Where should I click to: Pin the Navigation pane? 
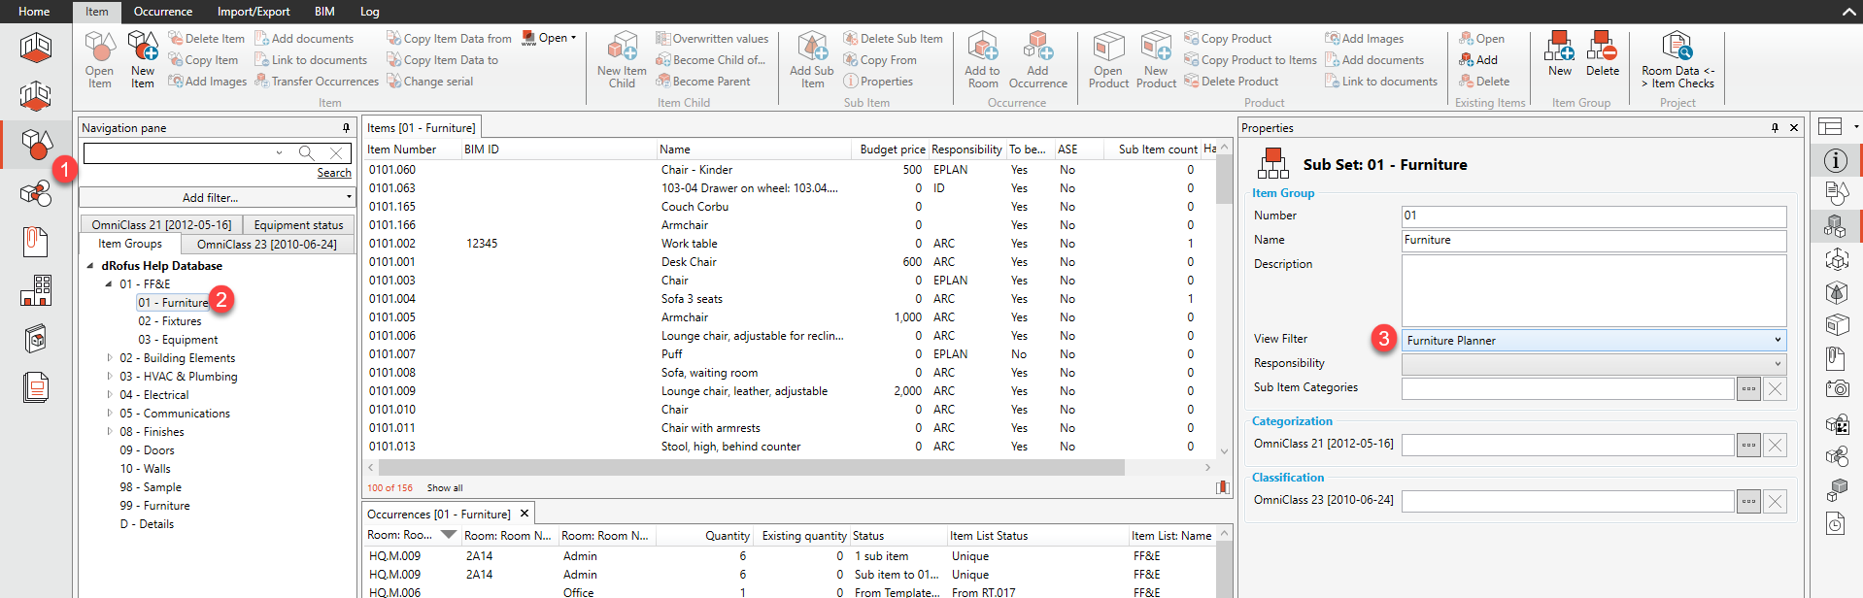click(346, 128)
